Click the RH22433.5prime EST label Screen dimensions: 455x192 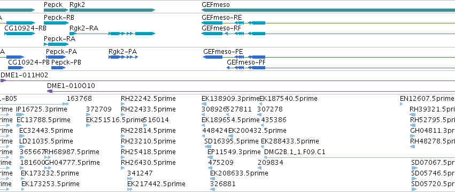coord(148,109)
